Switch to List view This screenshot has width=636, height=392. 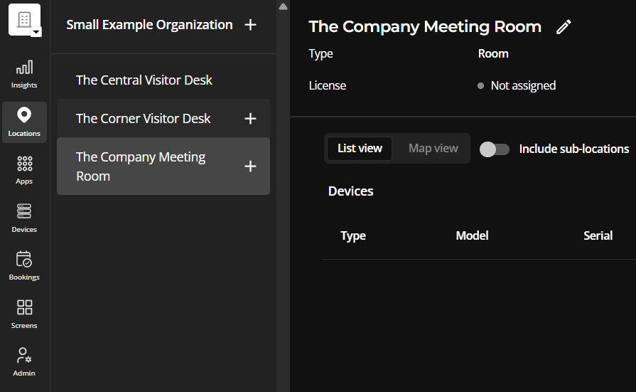[360, 148]
